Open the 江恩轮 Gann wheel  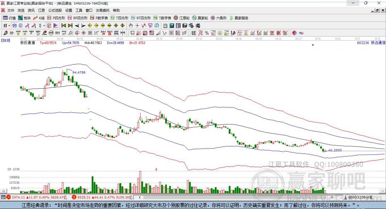coord(182,18)
